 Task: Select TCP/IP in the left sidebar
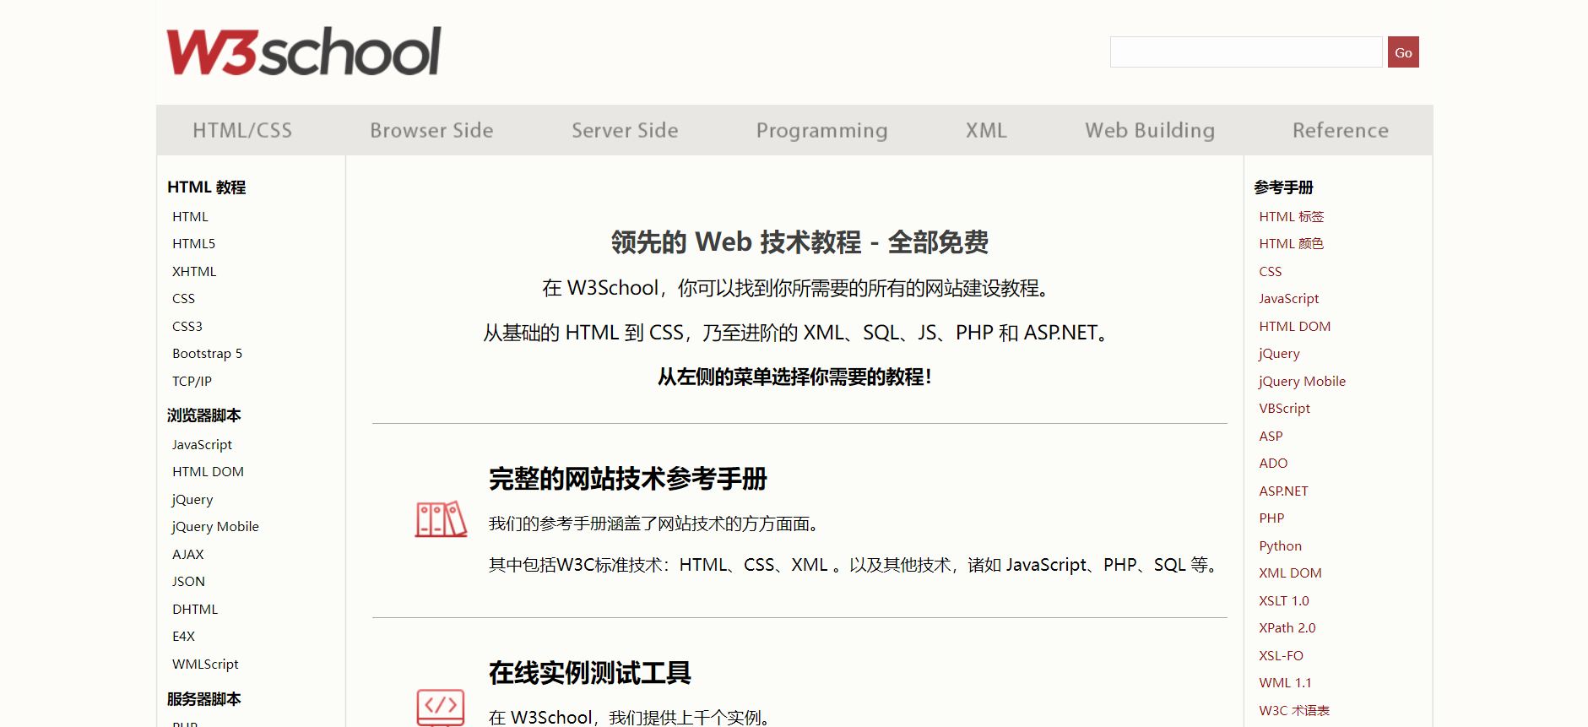[x=192, y=382]
